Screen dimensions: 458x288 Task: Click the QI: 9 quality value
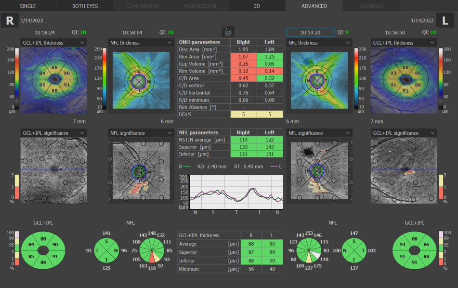click(x=343, y=32)
